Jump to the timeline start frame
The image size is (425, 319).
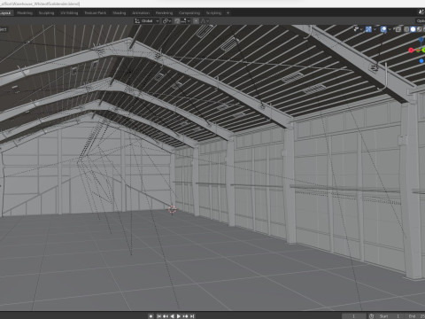coord(158,316)
